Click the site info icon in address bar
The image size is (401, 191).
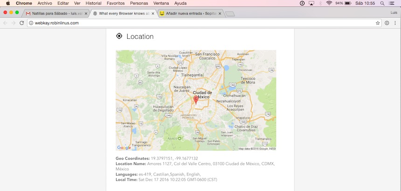pos(31,22)
